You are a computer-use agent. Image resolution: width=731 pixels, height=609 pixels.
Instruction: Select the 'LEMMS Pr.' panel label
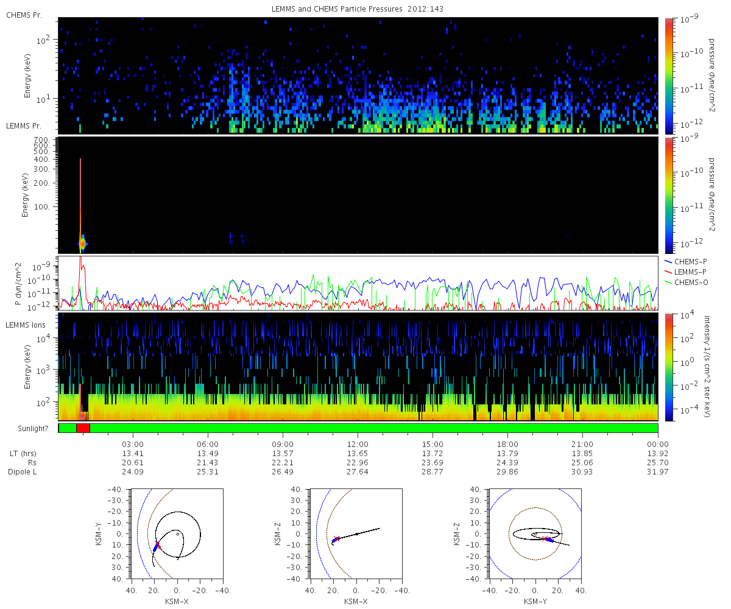pos(24,126)
